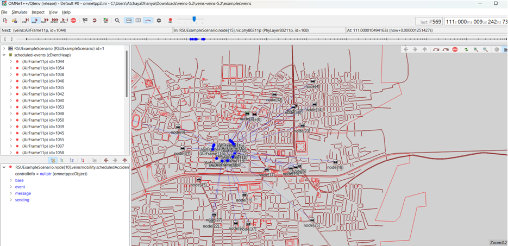Viewport: 508px width, 246px height.
Task: Click the Step simulation button
Action: 25,21
